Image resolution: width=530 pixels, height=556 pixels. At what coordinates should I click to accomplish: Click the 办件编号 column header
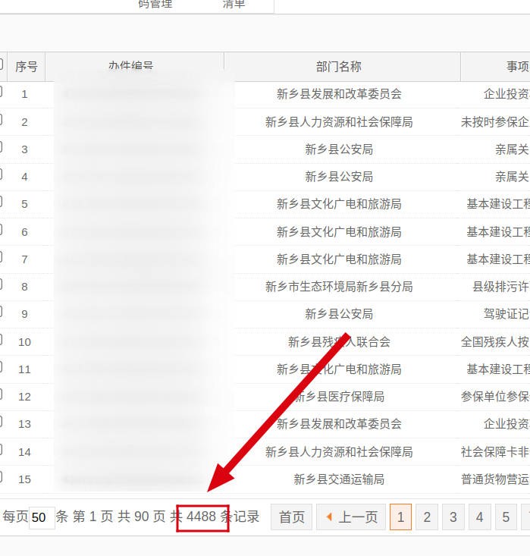(135, 67)
